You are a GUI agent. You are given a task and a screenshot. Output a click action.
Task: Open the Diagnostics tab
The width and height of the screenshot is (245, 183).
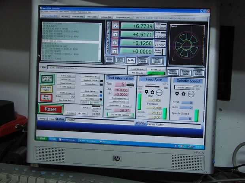pyautogui.click(x=123, y=17)
